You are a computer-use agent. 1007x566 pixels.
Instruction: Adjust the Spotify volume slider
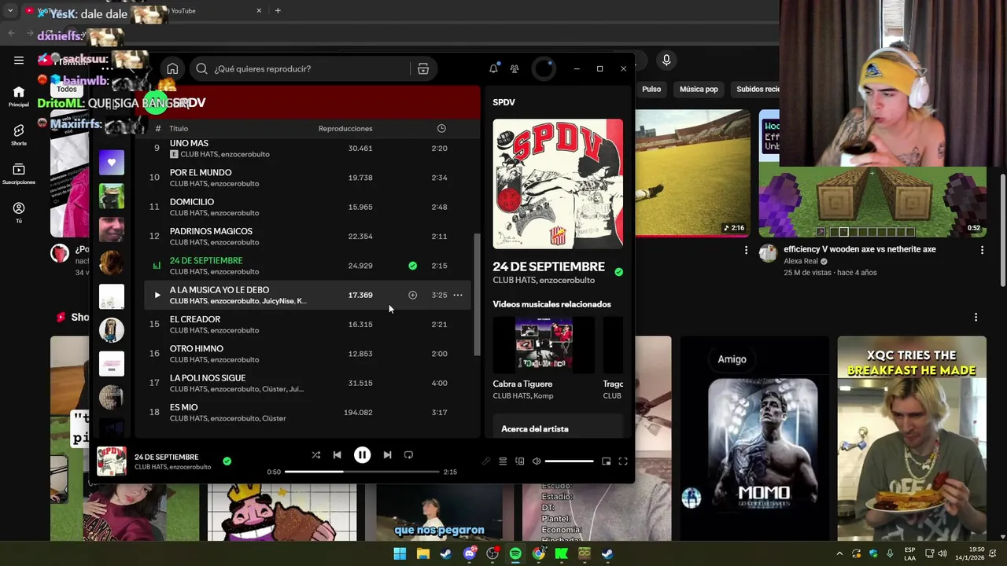coord(569,461)
